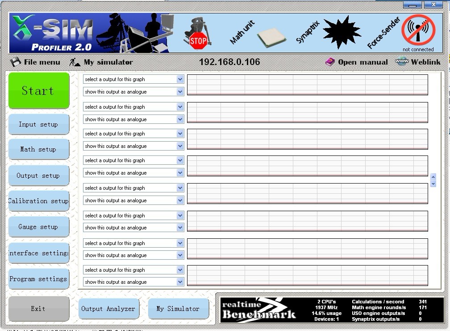Expand the sixth graph's analogue display dropdown

tap(180, 228)
